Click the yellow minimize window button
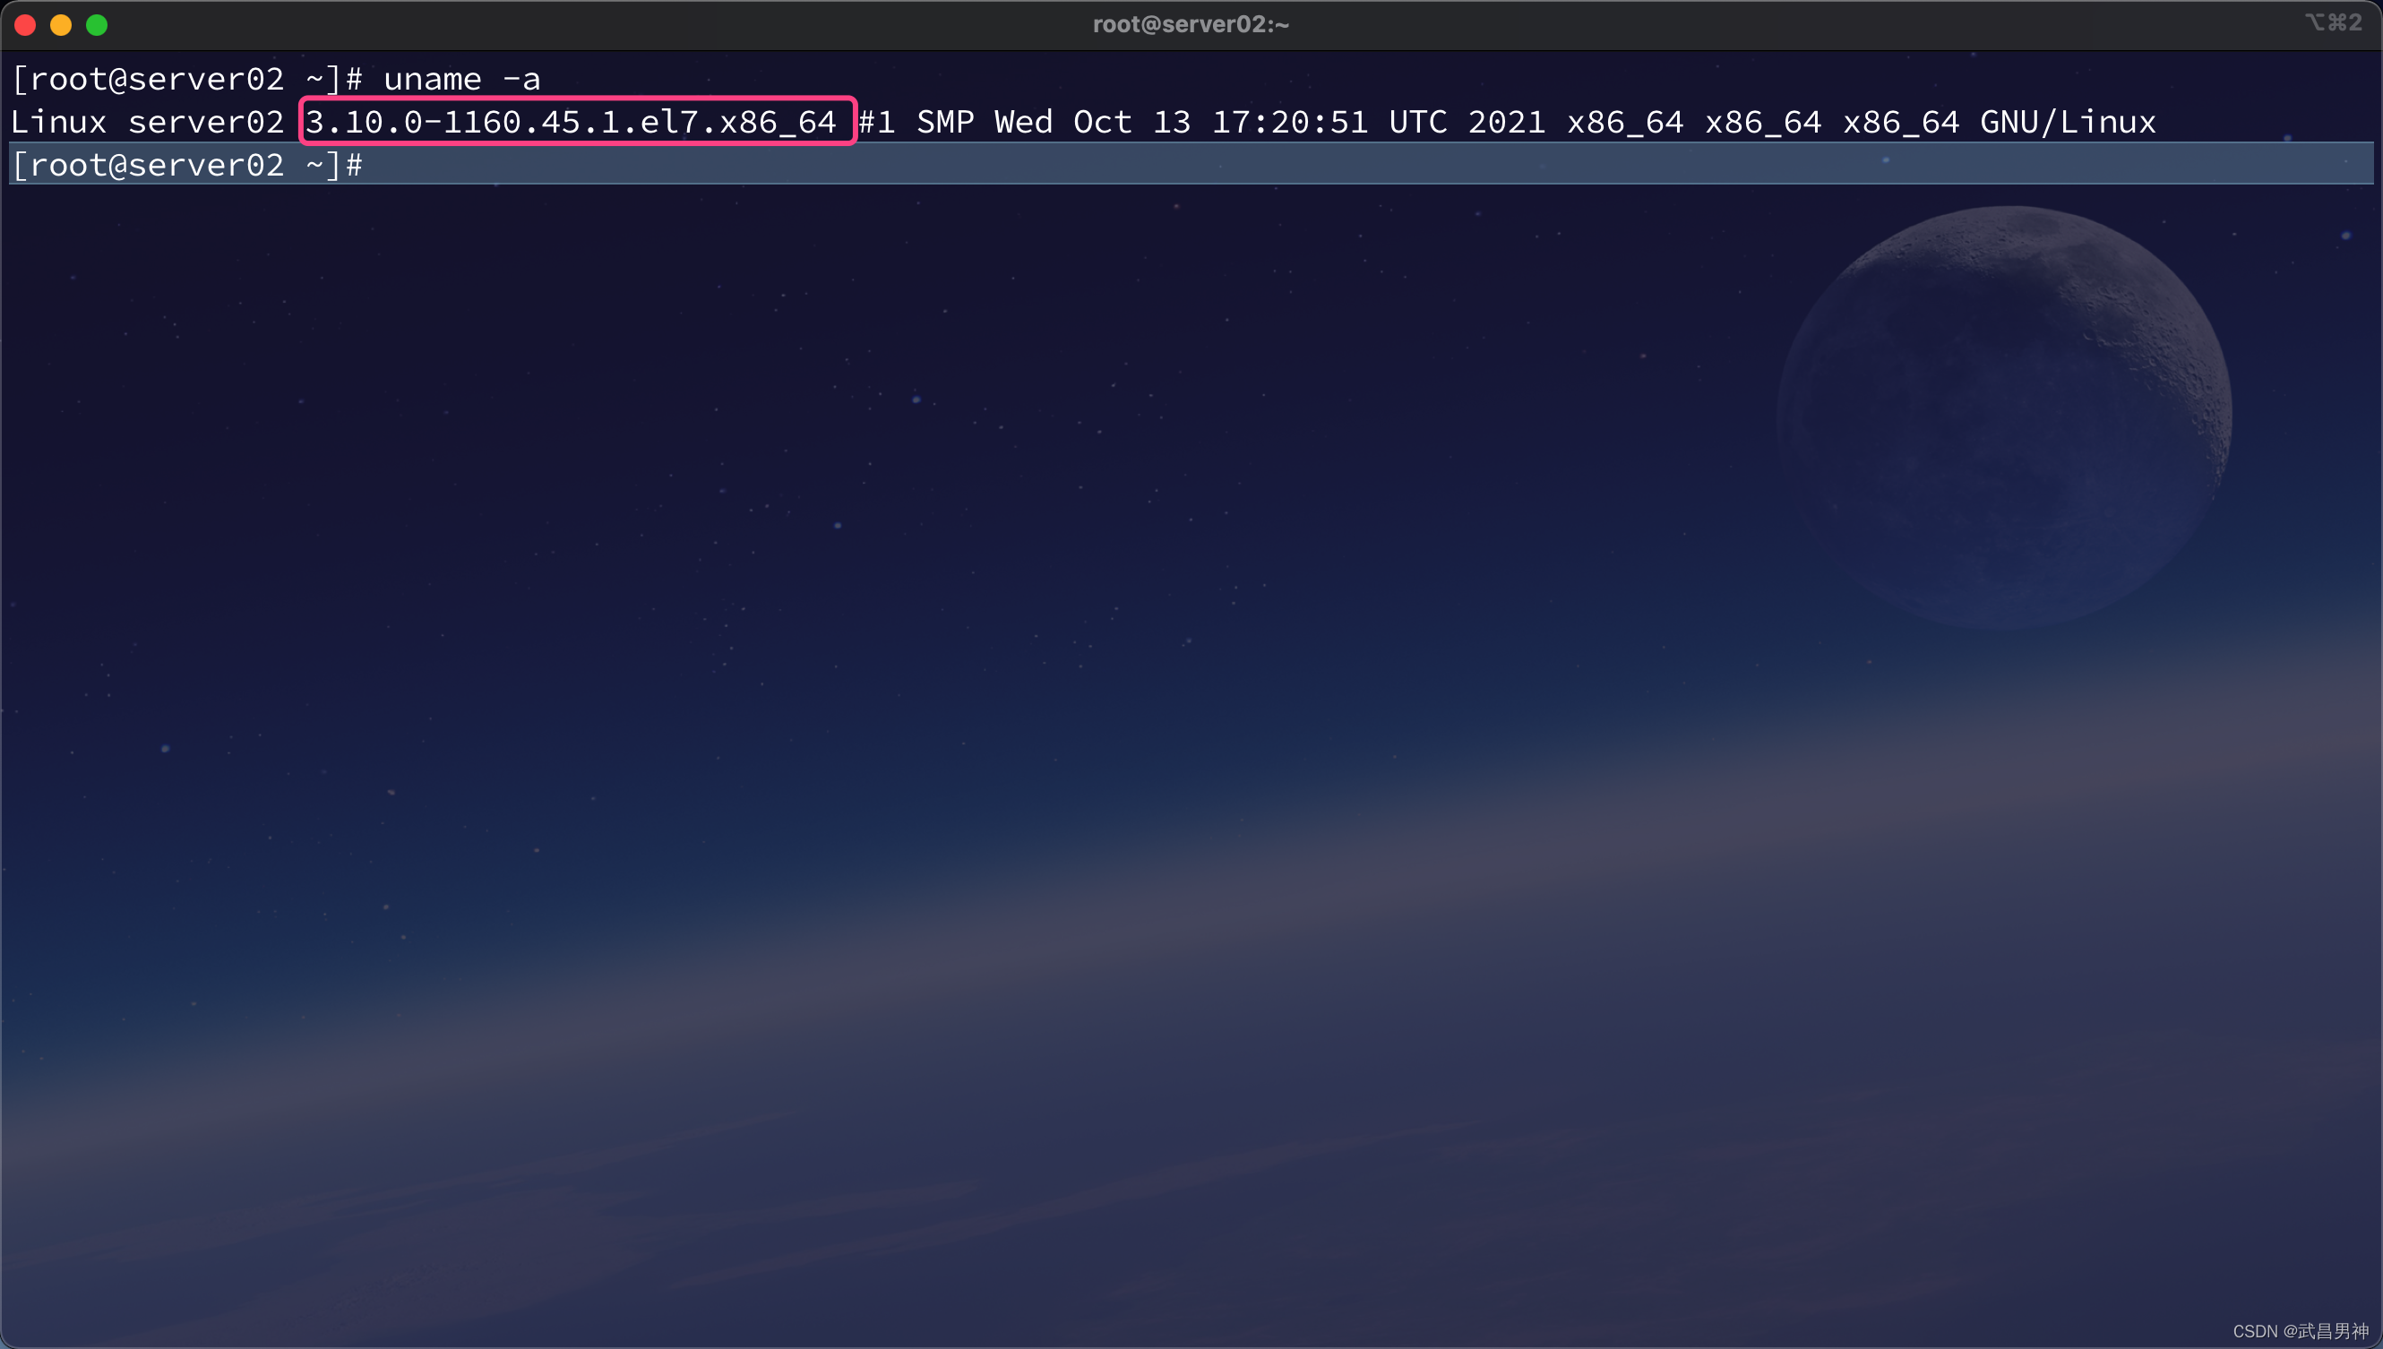Image resolution: width=2383 pixels, height=1349 pixels. (61, 25)
